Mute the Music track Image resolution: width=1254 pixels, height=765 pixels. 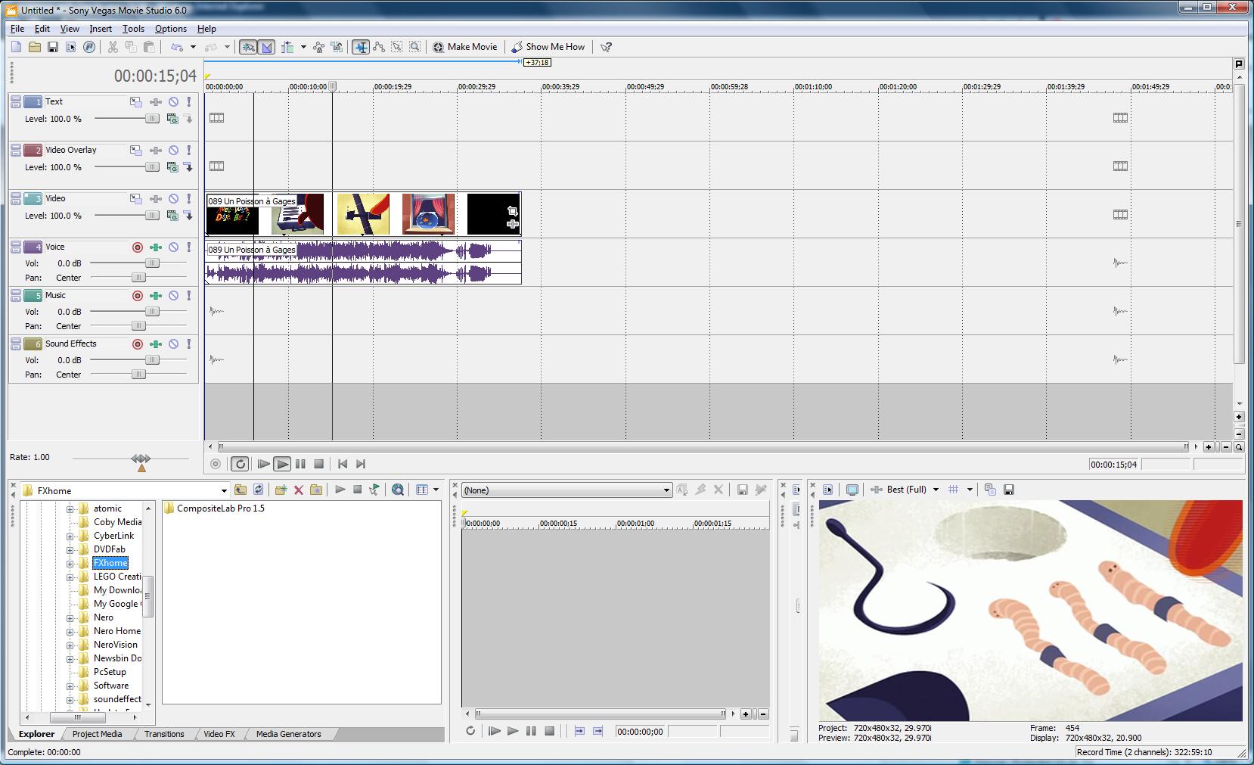click(173, 296)
